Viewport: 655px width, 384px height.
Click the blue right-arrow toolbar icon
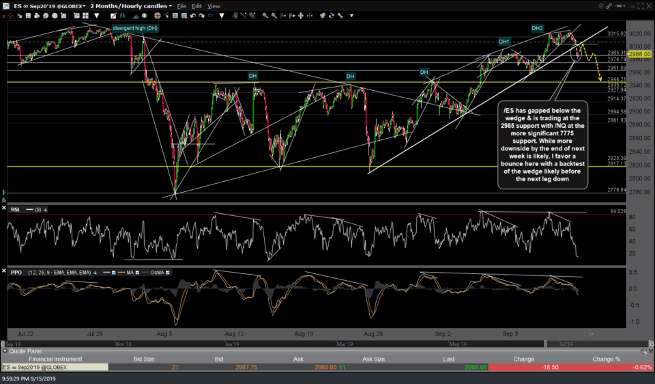click(210, 16)
